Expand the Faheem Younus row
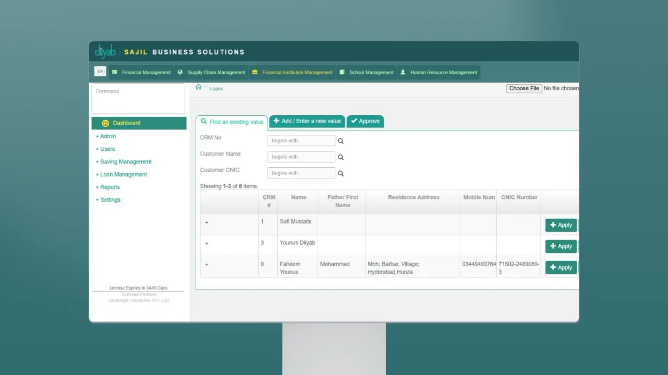This screenshot has width=668, height=375. (x=207, y=265)
